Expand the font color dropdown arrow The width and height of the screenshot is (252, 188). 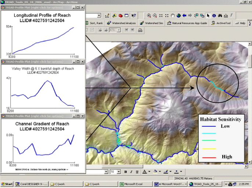pos(149,172)
